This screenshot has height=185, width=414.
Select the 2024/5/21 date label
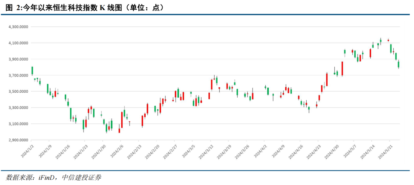point(385,151)
